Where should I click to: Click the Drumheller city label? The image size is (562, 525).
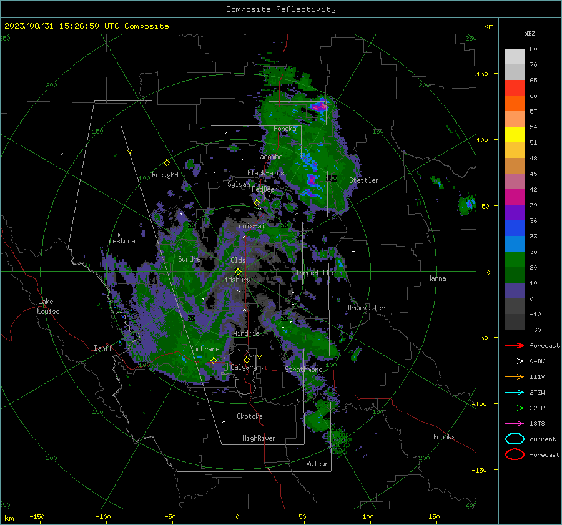(x=366, y=308)
